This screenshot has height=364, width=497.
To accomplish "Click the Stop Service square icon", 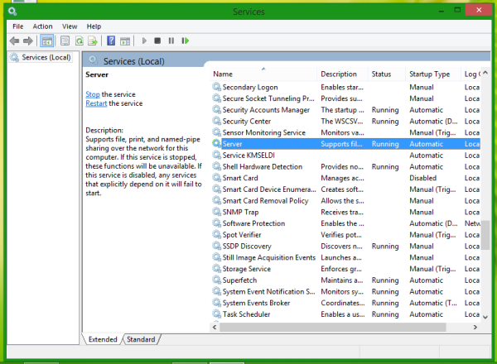I will tap(157, 41).
